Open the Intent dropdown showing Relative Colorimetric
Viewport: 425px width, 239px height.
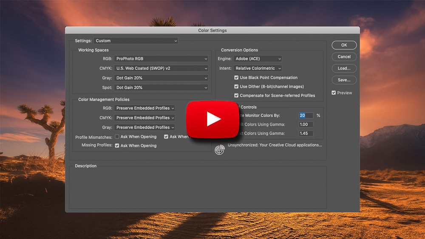[258, 68]
